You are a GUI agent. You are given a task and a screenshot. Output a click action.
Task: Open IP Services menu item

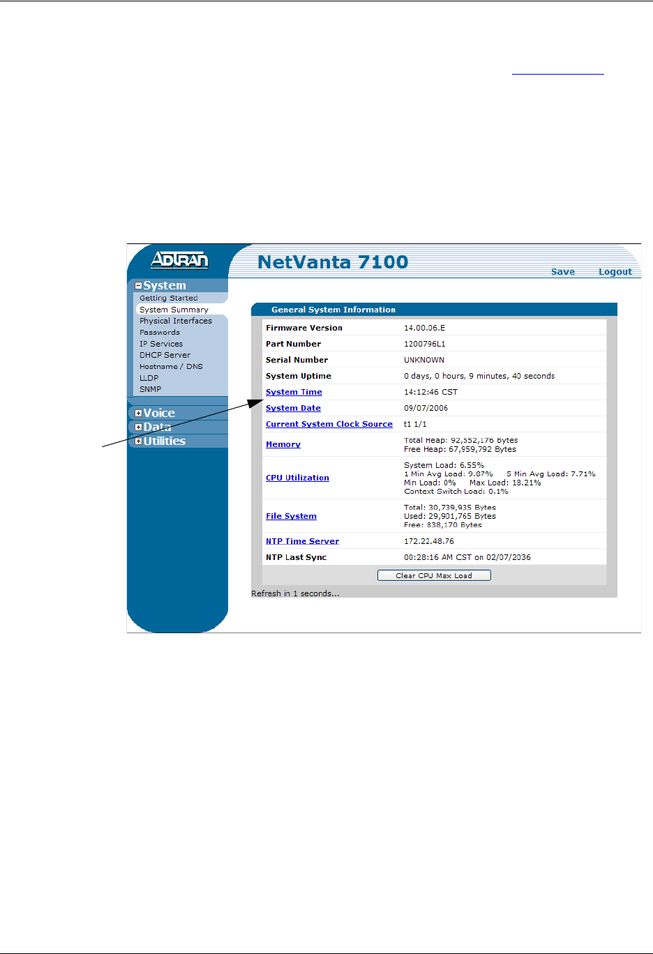(161, 344)
